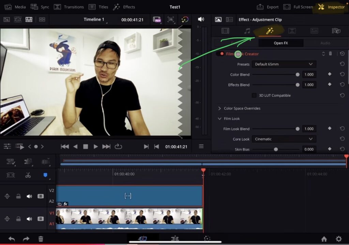Open the Core Look dropdown set to Cinematic
The image size is (349, 245).
click(x=284, y=139)
